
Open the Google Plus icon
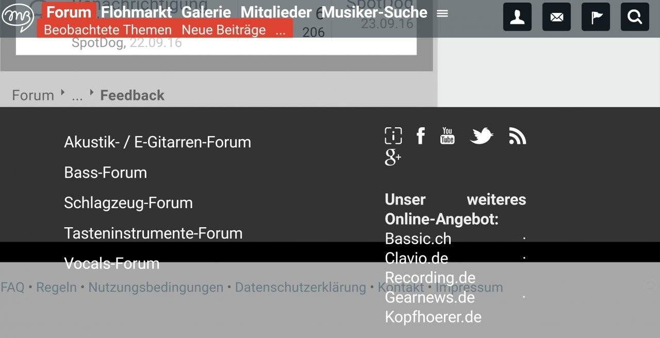click(393, 158)
